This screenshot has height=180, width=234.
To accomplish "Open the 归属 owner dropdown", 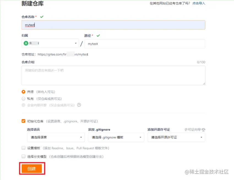I will coord(50,43).
